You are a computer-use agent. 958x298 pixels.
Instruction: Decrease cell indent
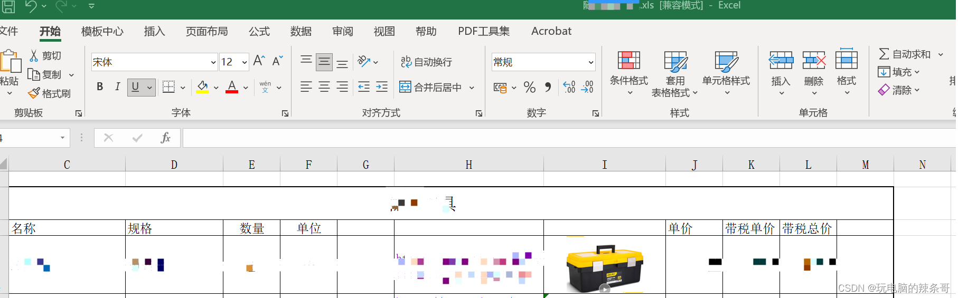pos(364,87)
